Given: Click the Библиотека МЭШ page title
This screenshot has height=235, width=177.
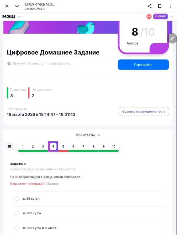Looking at the screenshot, I should click(40, 4).
